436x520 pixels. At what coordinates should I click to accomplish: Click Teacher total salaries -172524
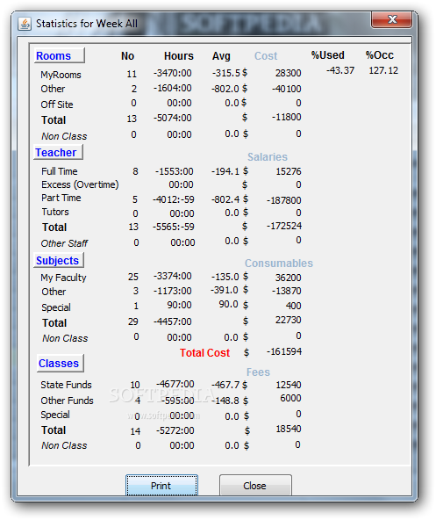click(284, 226)
